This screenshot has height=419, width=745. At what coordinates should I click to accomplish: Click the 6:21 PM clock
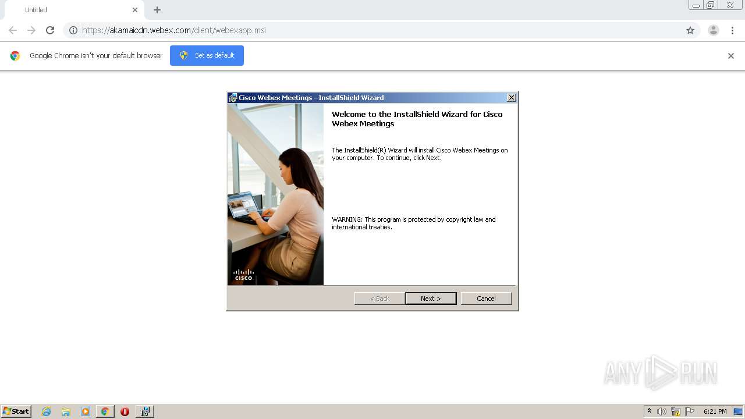(x=715, y=411)
